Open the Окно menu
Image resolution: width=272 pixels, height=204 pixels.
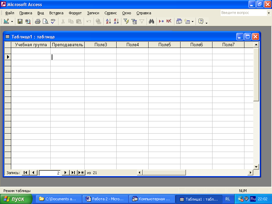[x=126, y=13]
